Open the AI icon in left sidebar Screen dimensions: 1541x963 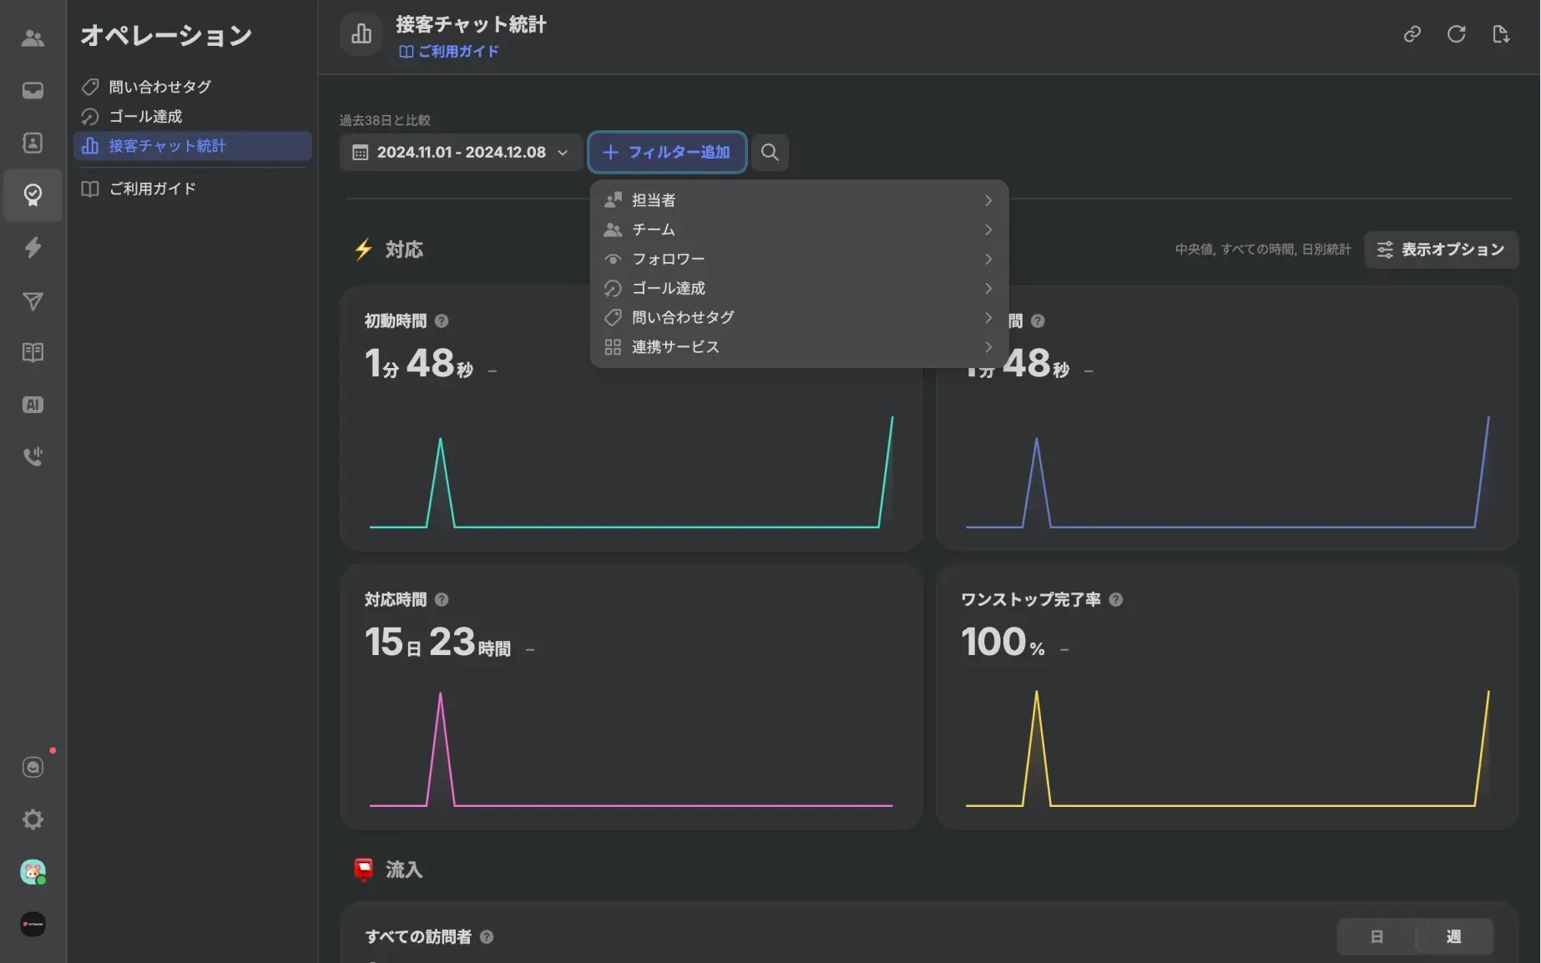click(x=33, y=405)
